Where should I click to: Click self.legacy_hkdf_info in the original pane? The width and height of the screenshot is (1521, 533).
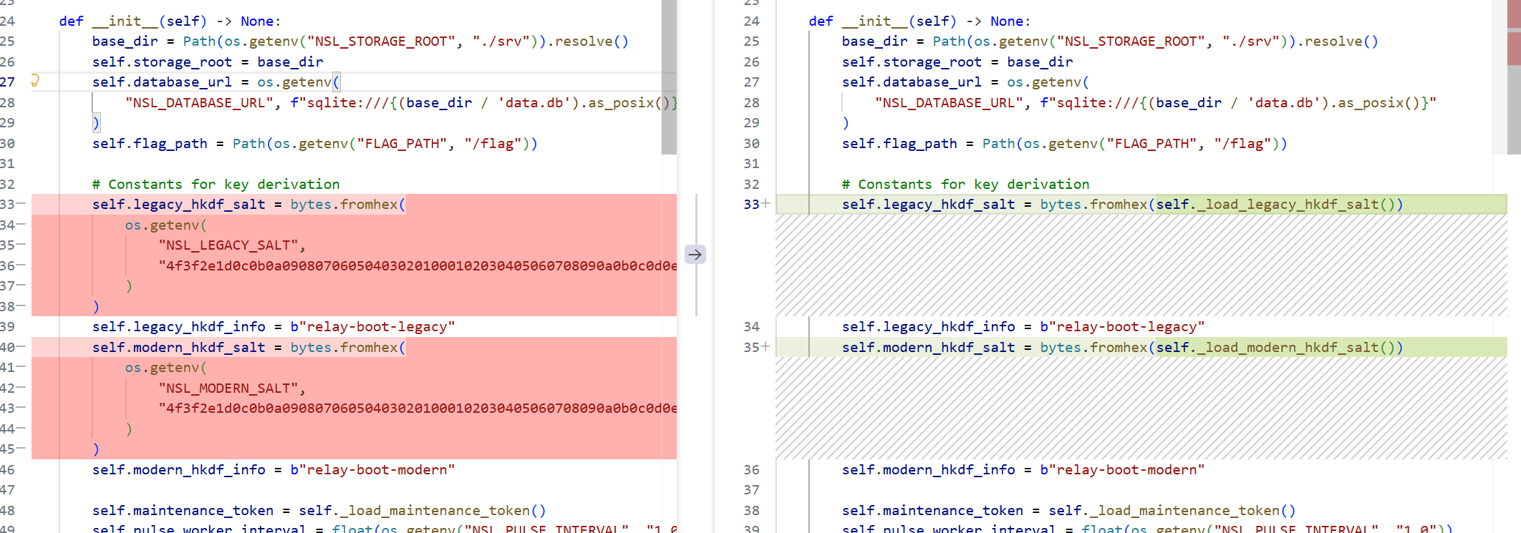tap(178, 327)
